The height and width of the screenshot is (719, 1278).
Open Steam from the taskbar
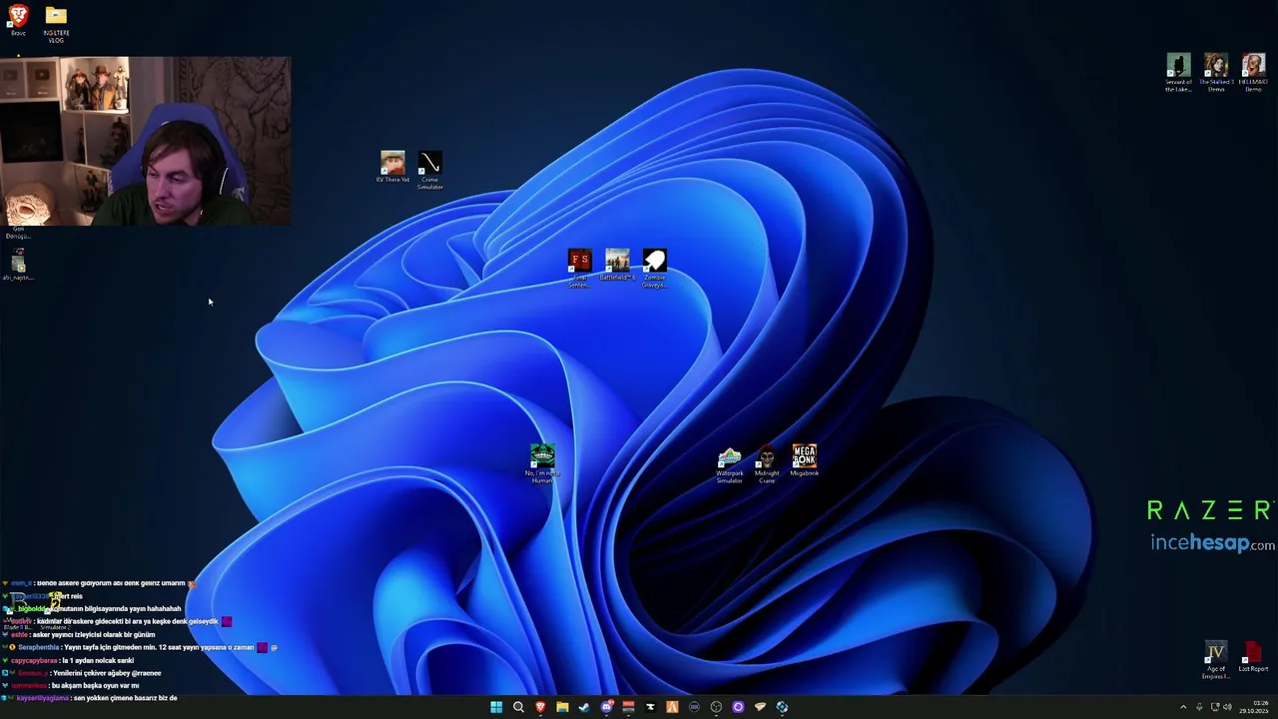coord(584,707)
